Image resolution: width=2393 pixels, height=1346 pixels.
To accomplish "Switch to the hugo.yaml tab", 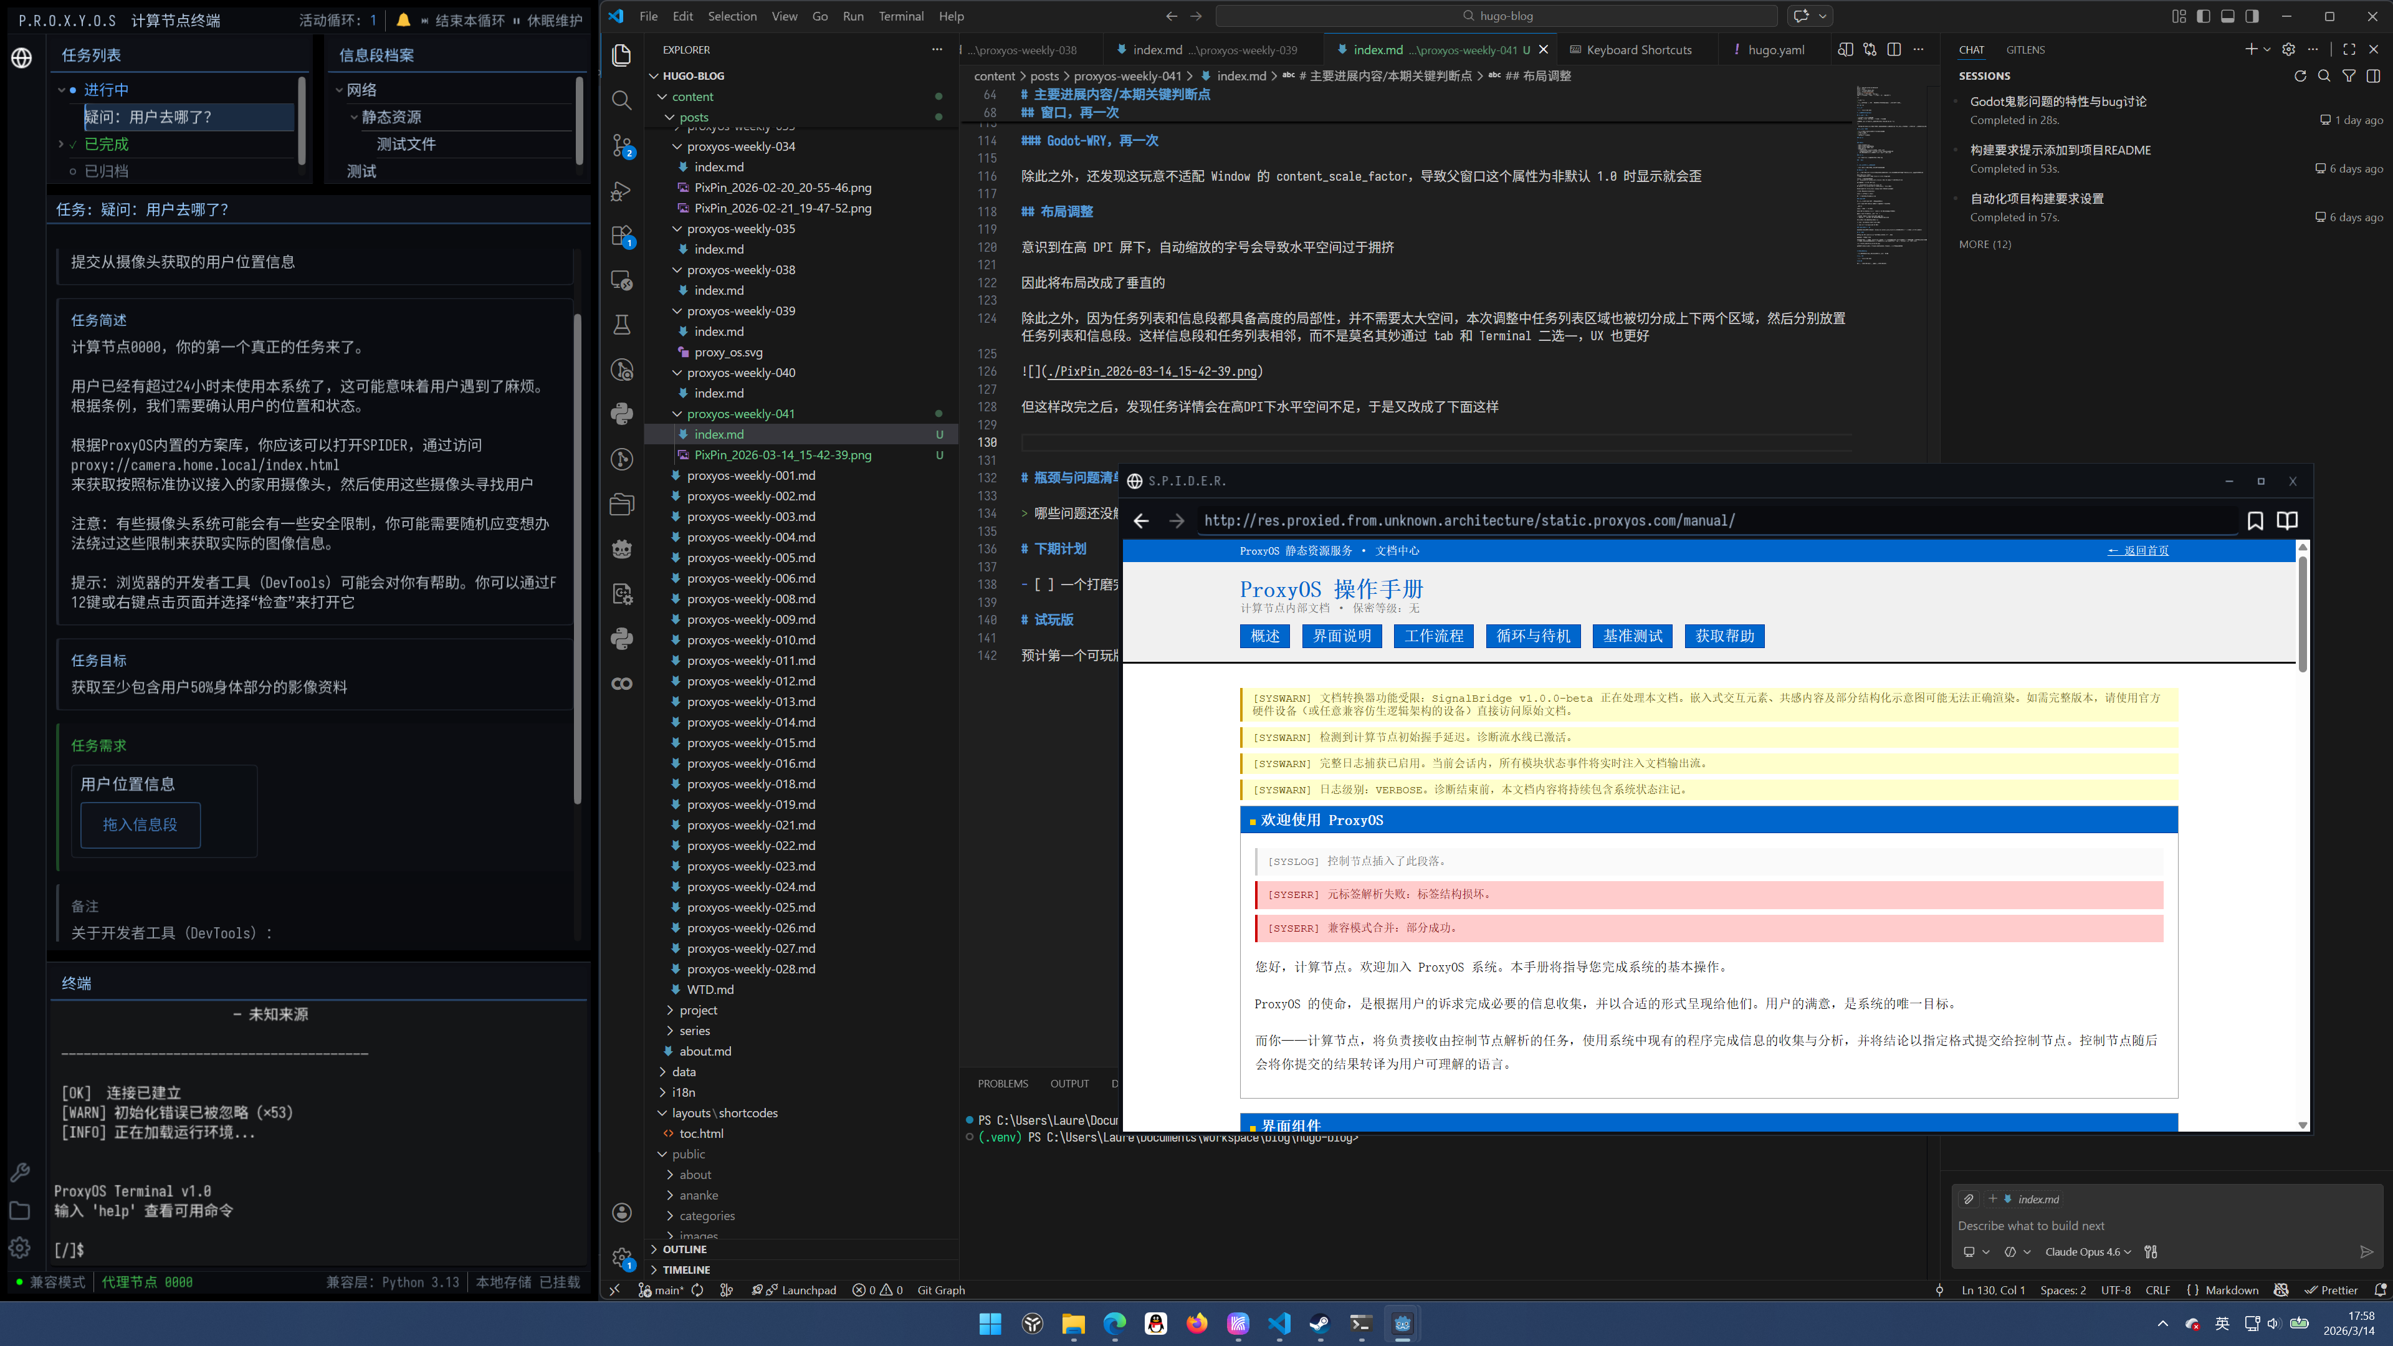I will click(1775, 49).
